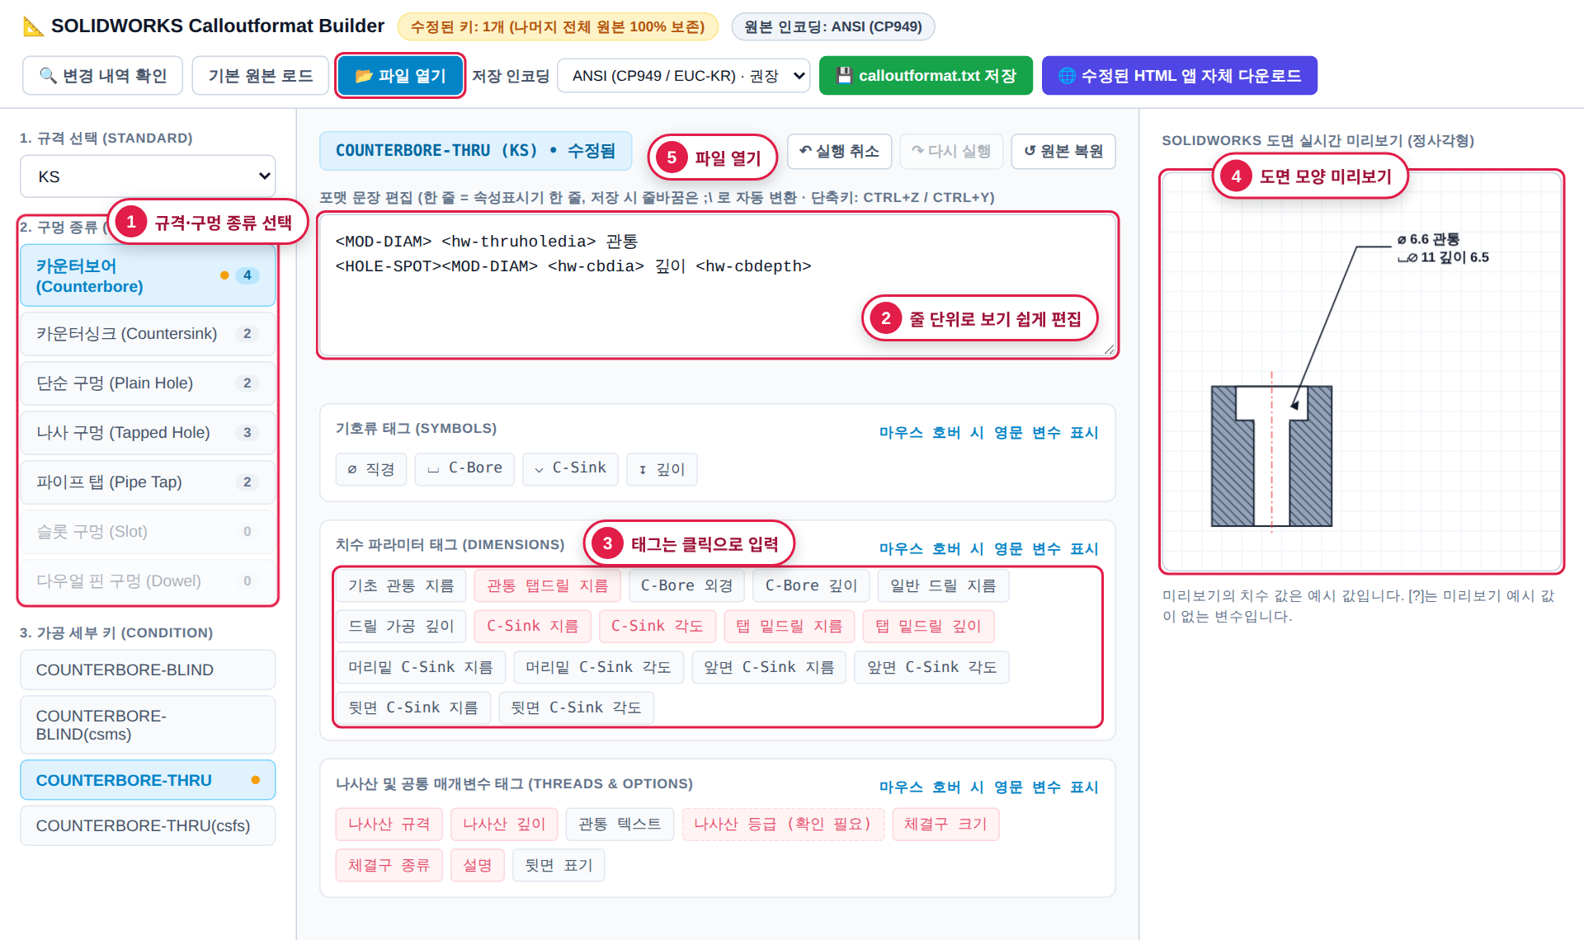Click the 원본 복원 restore button
This screenshot has width=1584, height=940.
pos(1063,152)
